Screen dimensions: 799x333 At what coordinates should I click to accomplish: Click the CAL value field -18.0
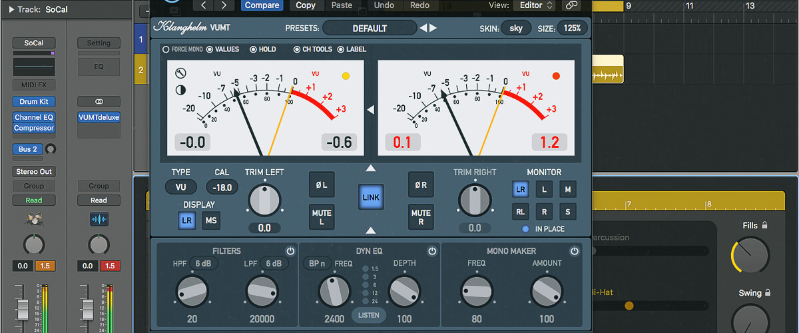point(222,187)
